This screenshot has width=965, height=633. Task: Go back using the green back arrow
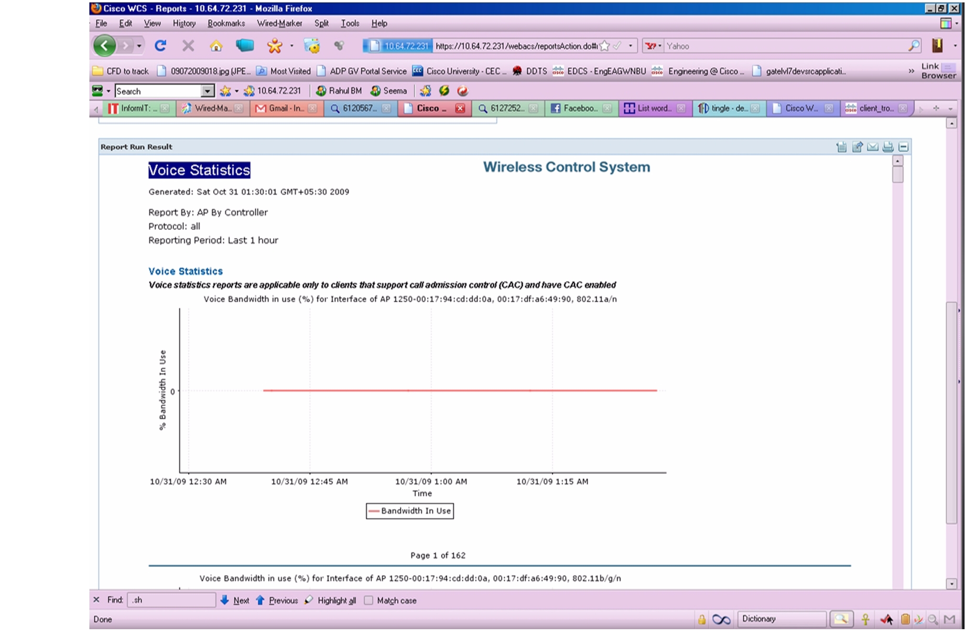tap(104, 46)
